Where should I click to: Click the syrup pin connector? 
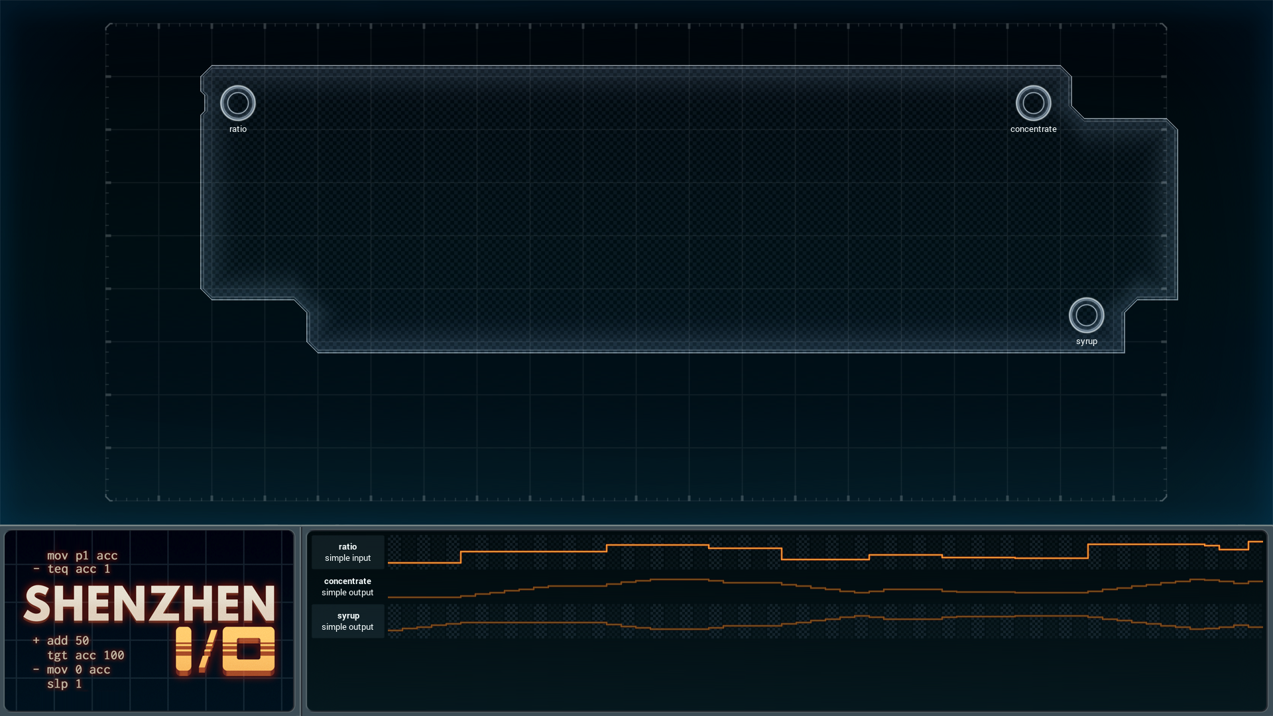[x=1087, y=315]
